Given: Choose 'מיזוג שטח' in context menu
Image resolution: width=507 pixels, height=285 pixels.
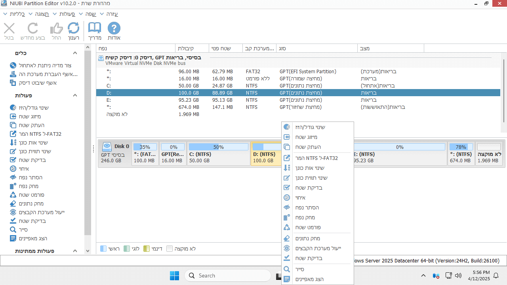Looking at the screenshot, I should (306, 137).
